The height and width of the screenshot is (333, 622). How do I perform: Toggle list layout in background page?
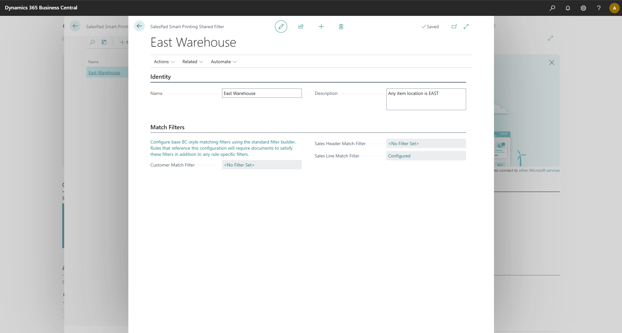104,42
